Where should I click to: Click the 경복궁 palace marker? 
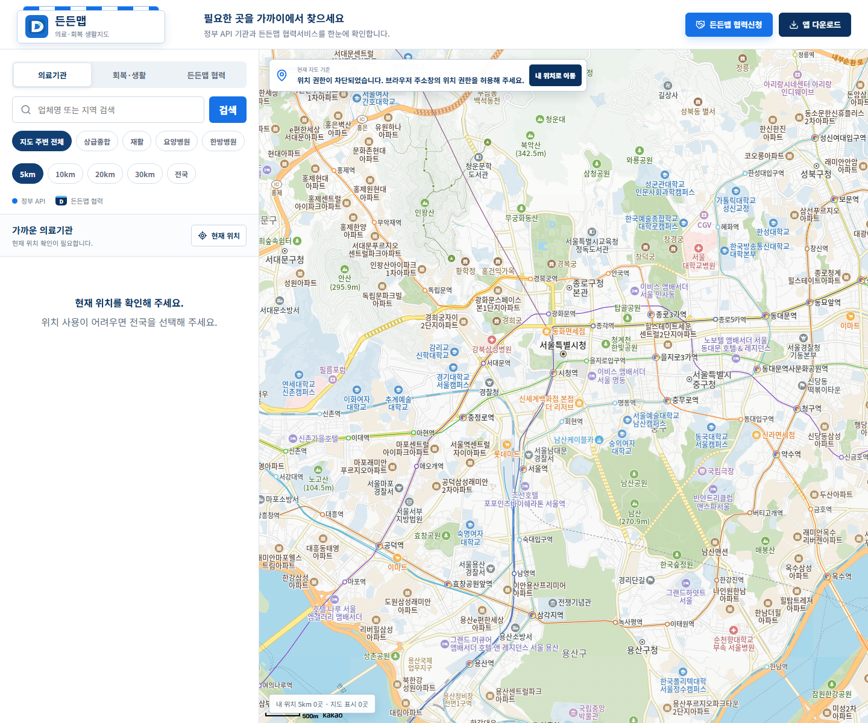tap(551, 264)
